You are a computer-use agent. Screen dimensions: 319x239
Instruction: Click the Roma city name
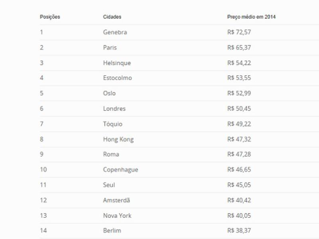[x=111, y=155]
